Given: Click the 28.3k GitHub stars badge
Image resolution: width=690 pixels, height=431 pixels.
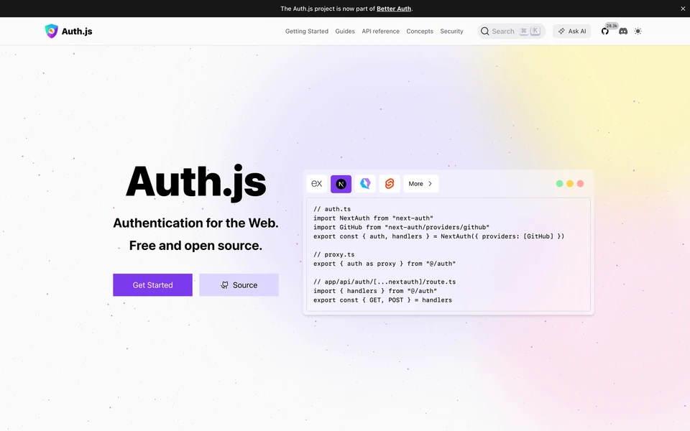Looking at the screenshot, I should coord(612,26).
